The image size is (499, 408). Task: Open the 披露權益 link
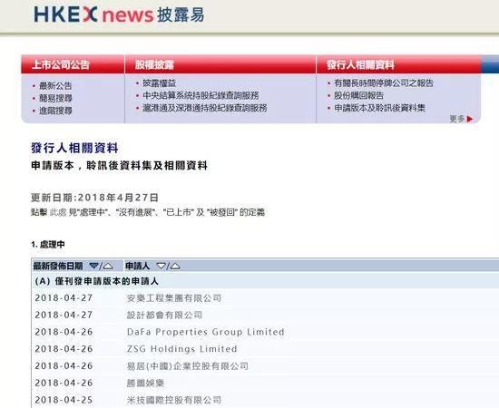point(159,83)
